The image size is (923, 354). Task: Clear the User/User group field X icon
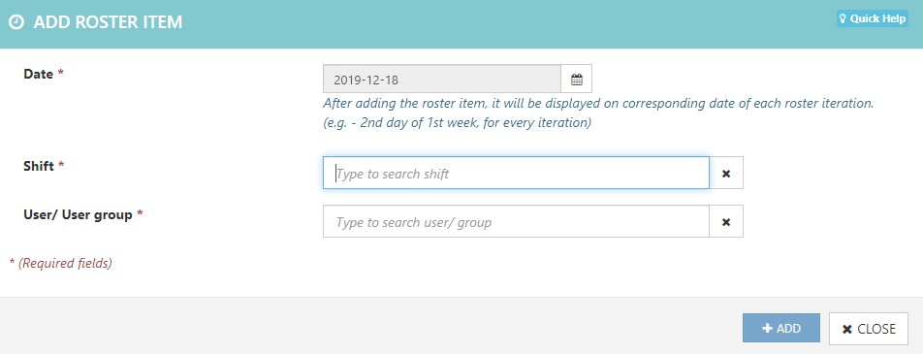726,221
